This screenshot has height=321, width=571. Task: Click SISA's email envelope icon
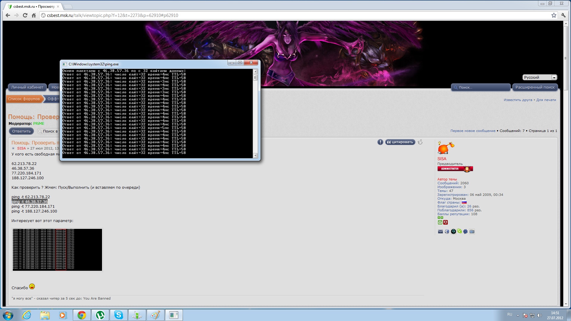click(x=440, y=232)
